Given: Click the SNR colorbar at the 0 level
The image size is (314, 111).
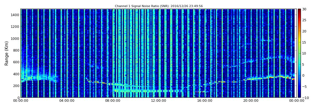Looking at the screenshot, I should pos(299,75).
